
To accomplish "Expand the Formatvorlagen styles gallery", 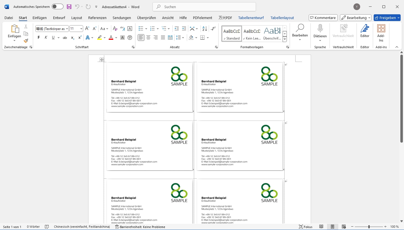I will coord(285,40).
